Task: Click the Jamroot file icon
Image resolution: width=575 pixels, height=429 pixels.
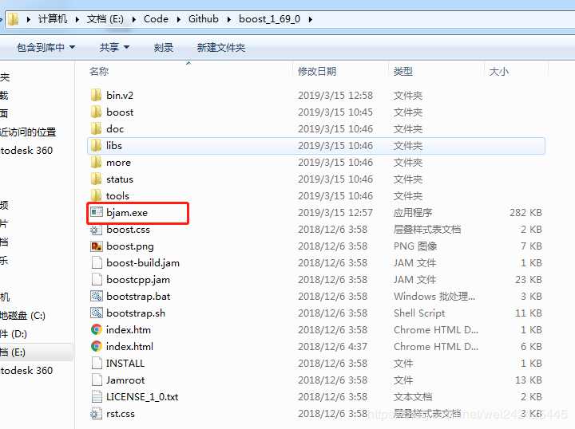Action: coord(97,380)
